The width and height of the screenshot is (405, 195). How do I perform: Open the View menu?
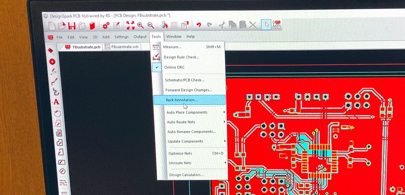coord(83,37)
